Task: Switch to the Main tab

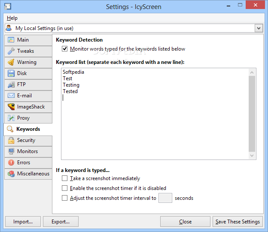Action: tap(28, 40)
